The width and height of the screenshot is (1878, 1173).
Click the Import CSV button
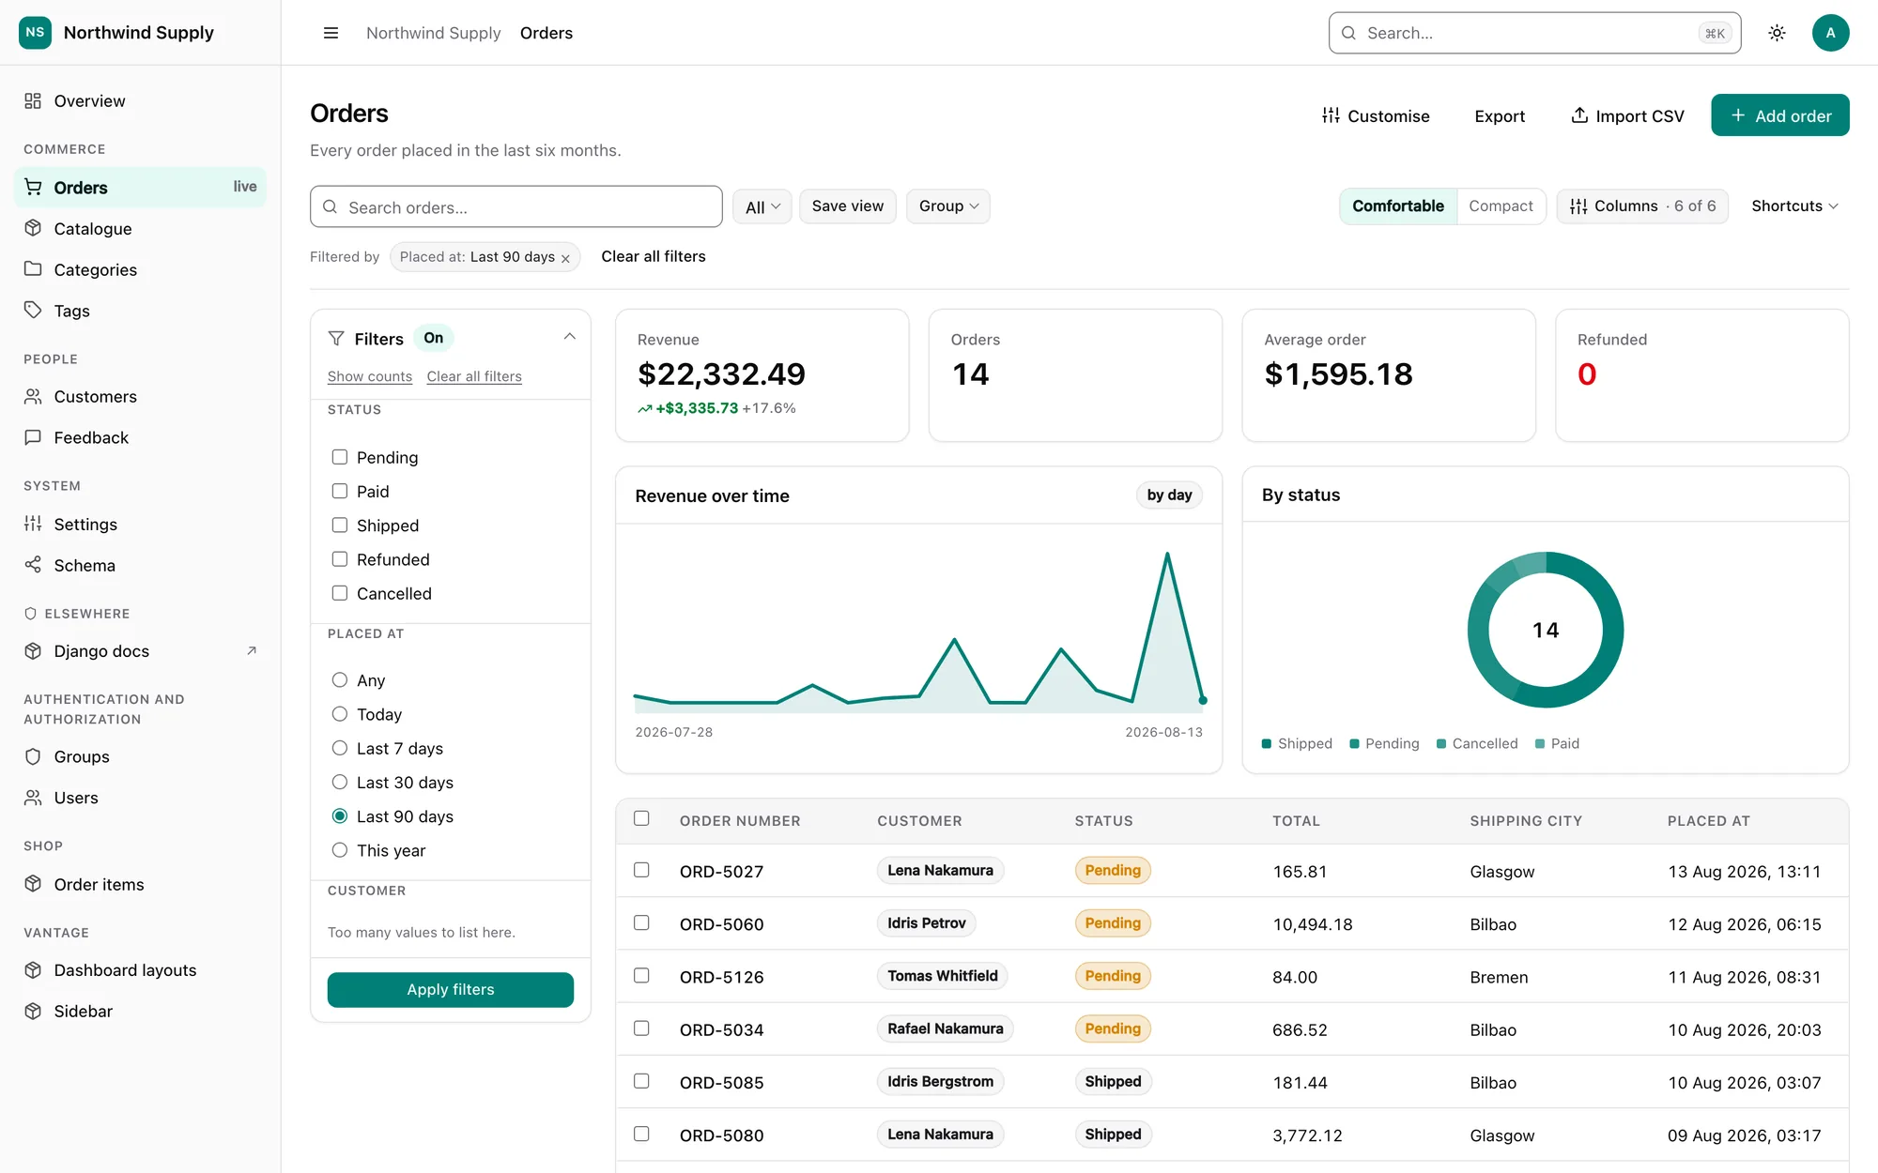click(x=1627, y=115)
